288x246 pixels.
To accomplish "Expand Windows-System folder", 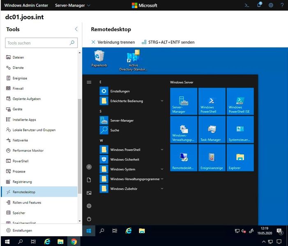I will tap(131, 169).
